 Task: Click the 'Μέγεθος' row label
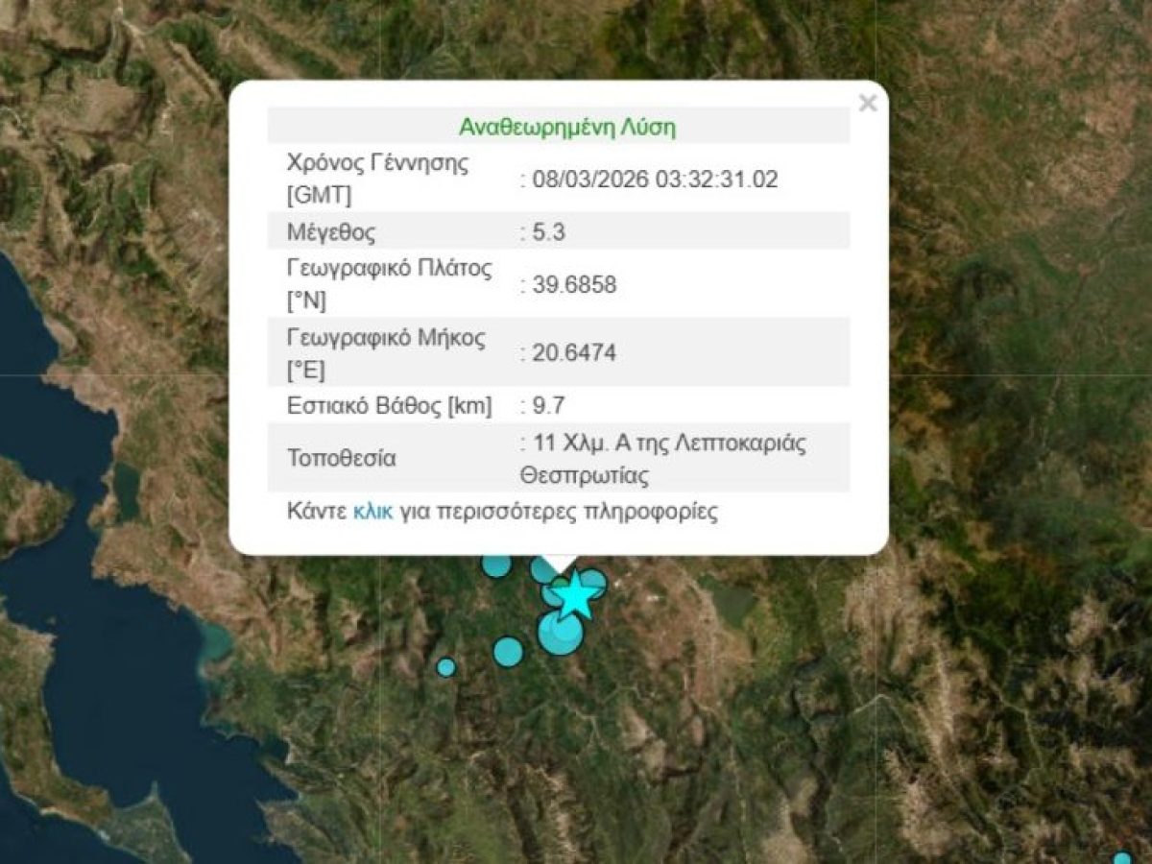[331, 232]
